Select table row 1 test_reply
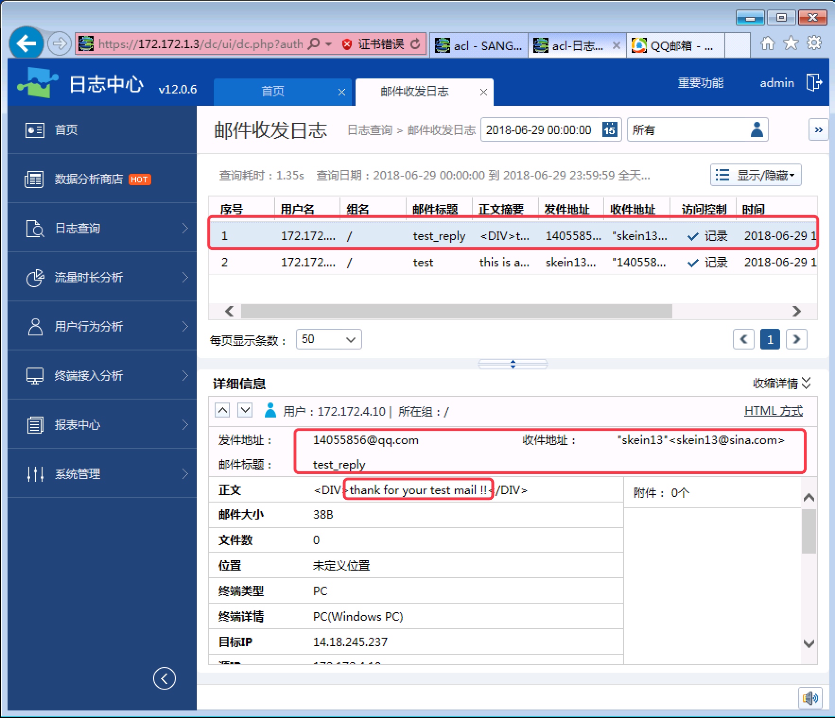 (513, 235)
